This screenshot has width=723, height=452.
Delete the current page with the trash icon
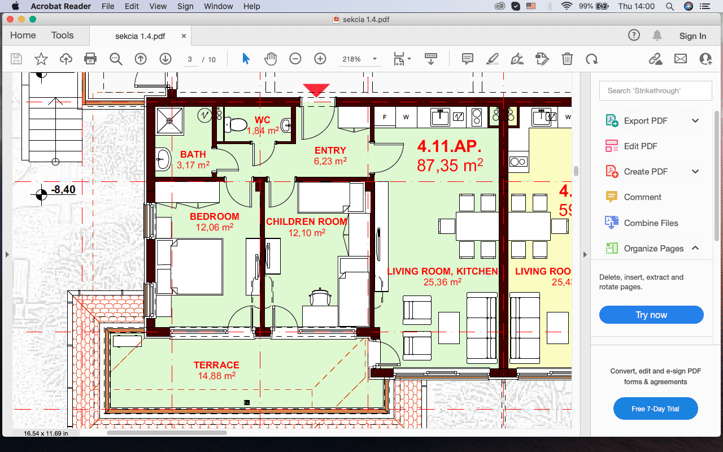point(567,58)
